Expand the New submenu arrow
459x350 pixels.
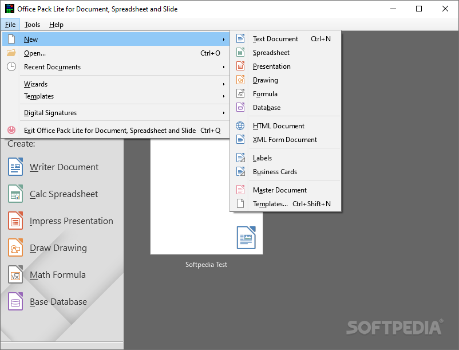click(224, 40)
